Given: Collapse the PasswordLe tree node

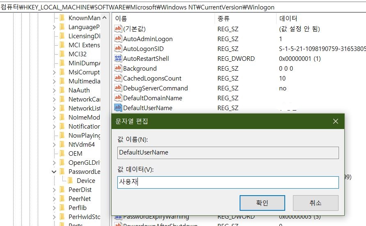Looking at the screenshot, I should [54, 172].
